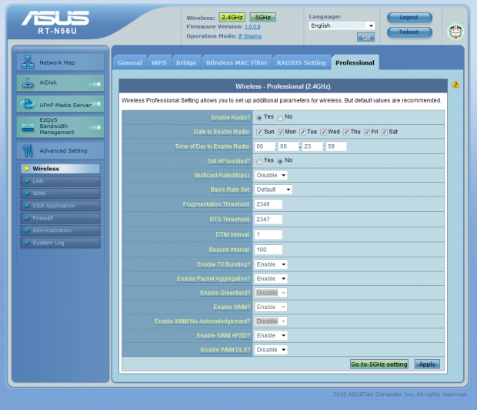Open the Enable WMM No-Acknowledgement dropdown
The height and width of the screenshot is (410, 477).
coord(271,321)
